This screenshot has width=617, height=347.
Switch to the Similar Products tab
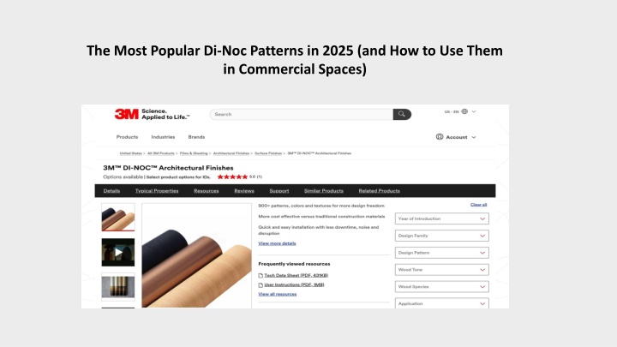click(x=323, y=191)
